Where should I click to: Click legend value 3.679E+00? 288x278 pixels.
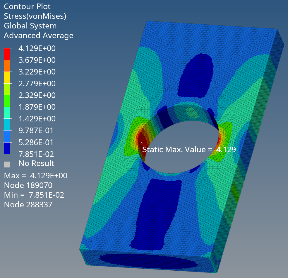point(37,60)
